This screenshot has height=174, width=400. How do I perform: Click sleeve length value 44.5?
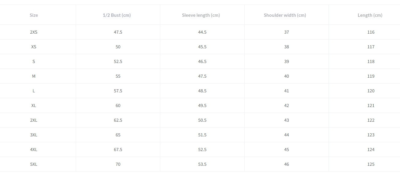tap(202, 32)
